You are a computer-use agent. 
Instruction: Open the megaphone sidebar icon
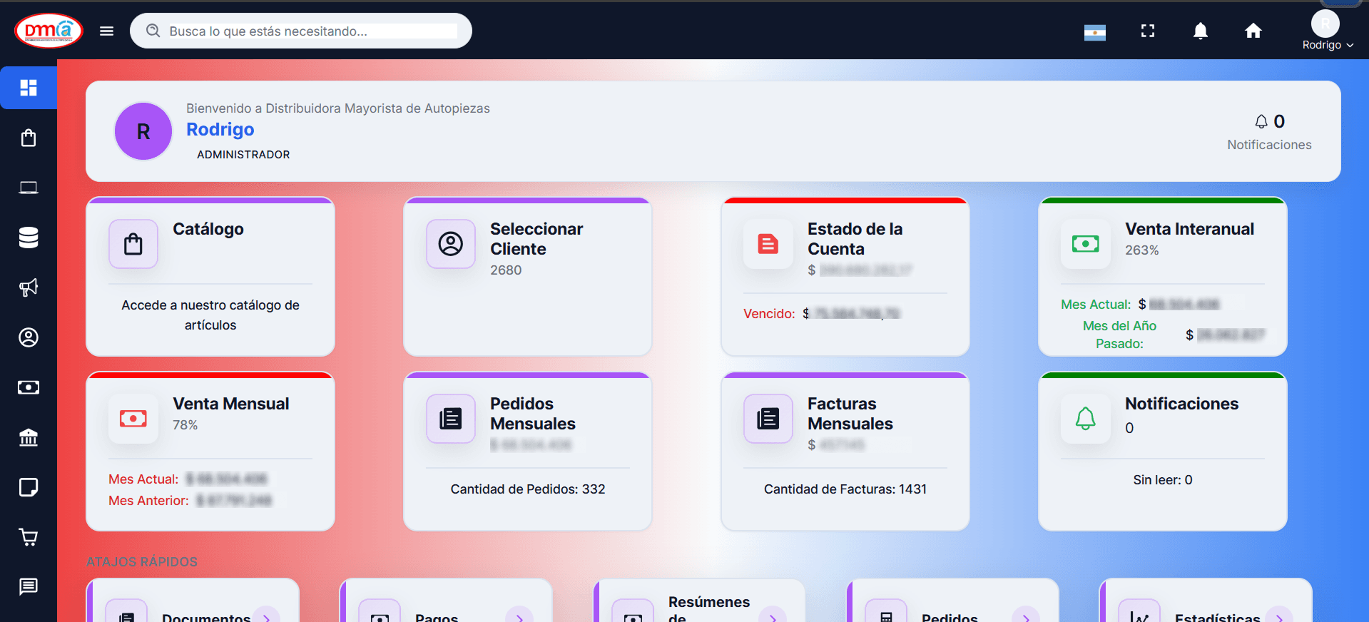(x=29, y=287)
